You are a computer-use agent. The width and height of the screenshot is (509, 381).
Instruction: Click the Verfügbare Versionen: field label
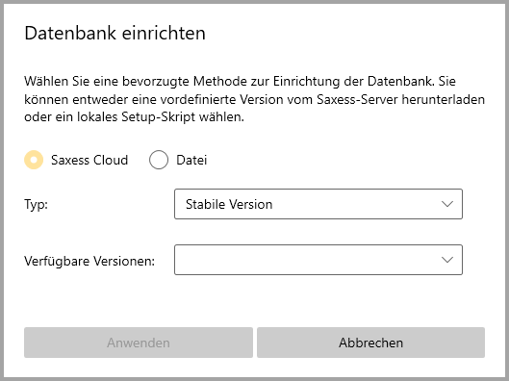[89, 261]
